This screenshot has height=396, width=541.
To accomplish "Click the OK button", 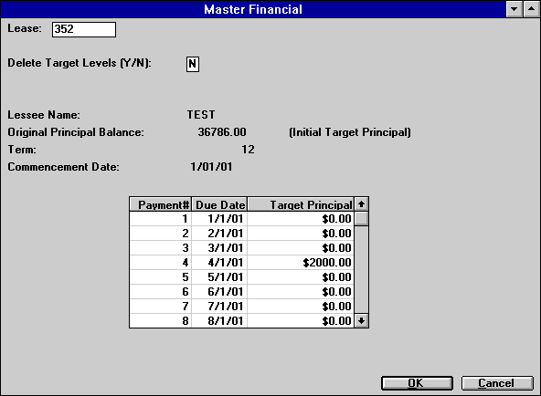I will (417, 383).
